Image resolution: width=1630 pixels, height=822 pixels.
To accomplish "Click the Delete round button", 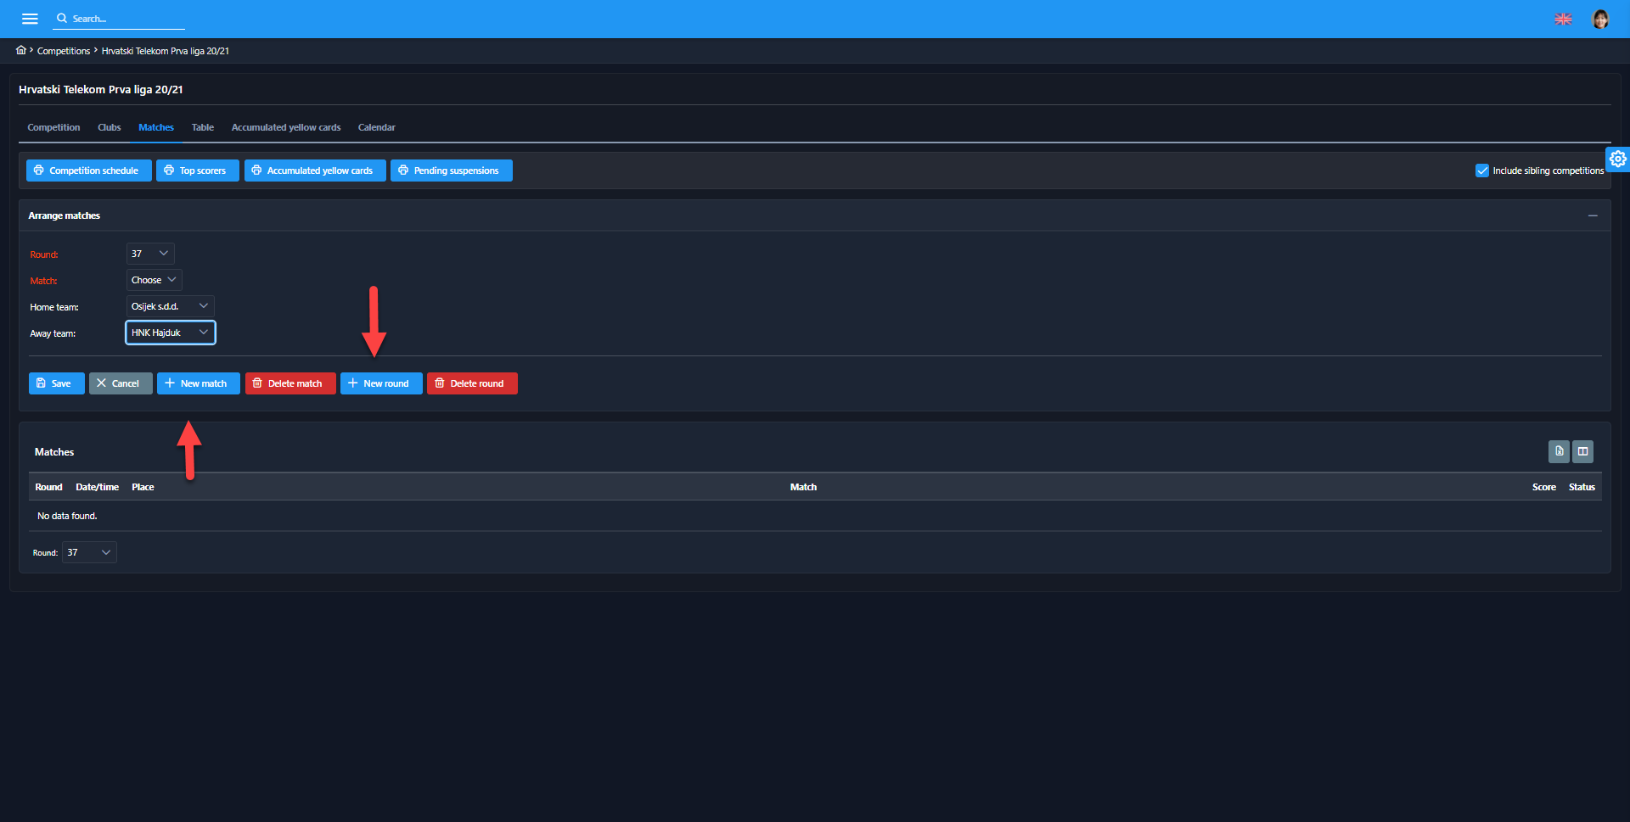I will pyautogui.click(x=471, y=383).
